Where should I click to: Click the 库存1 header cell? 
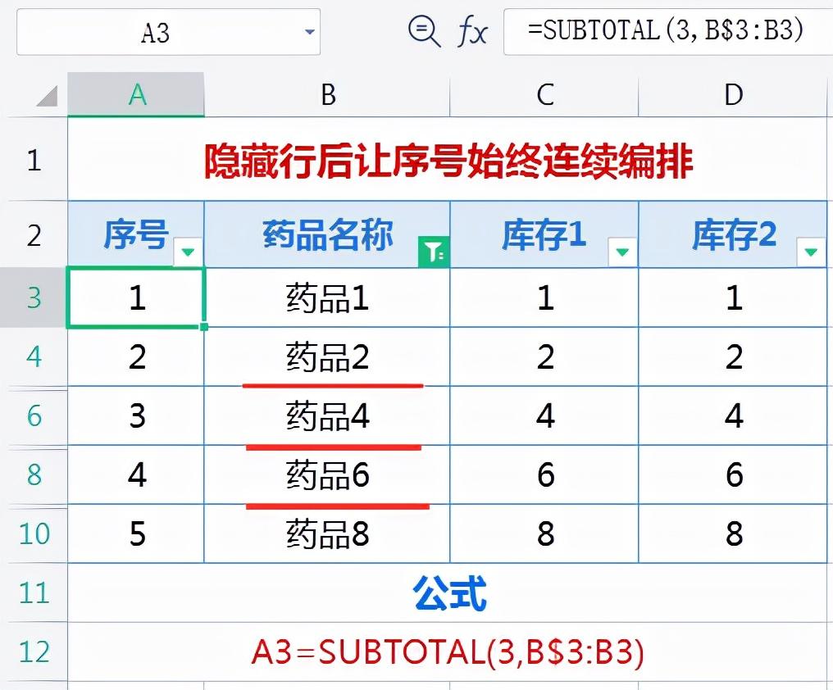[544, 234]
